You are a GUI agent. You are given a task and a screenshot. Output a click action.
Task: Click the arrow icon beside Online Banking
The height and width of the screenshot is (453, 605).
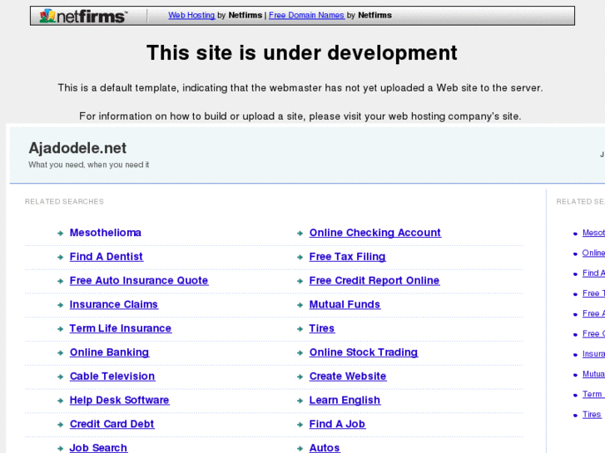tap(60, 352)
